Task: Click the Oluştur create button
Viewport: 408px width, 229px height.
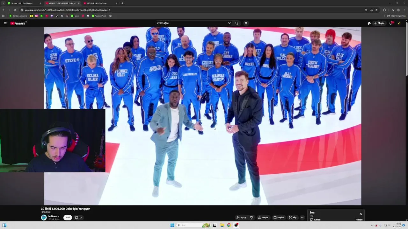Action: (379, 23)
